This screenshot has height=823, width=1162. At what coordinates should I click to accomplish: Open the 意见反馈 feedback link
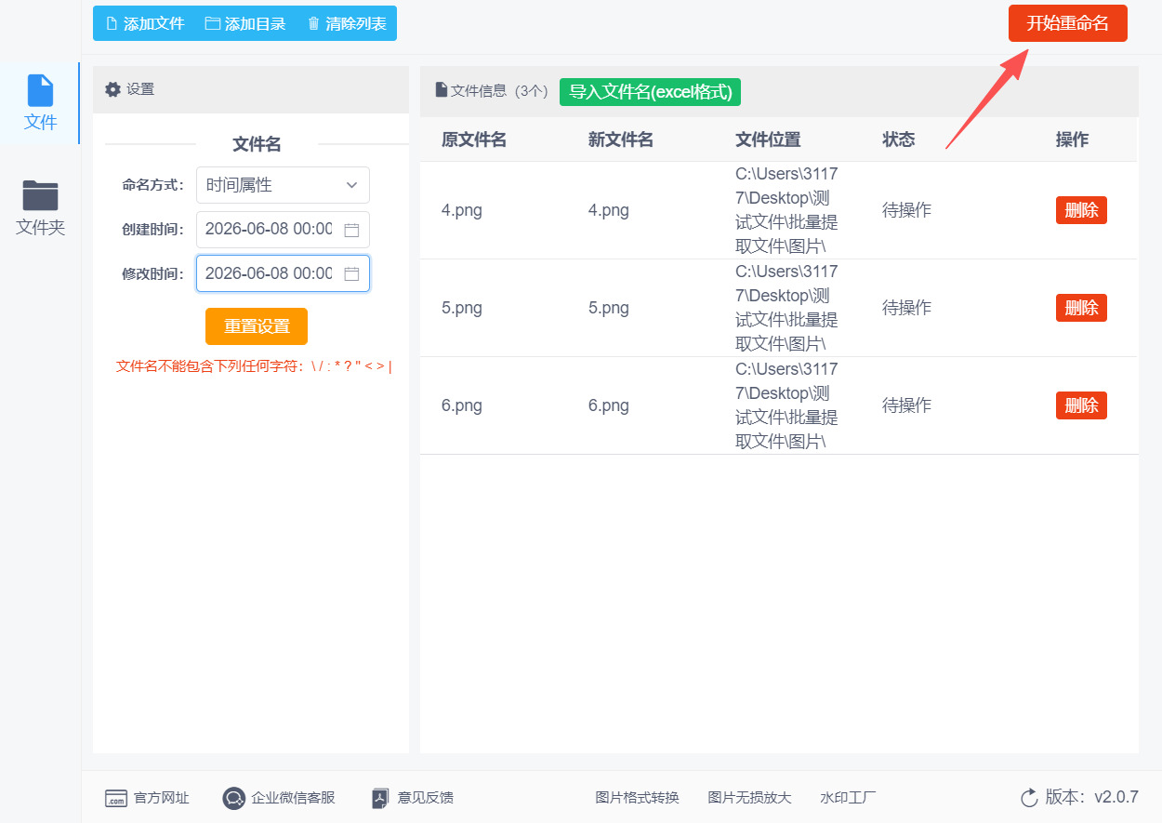coord(413,798)
